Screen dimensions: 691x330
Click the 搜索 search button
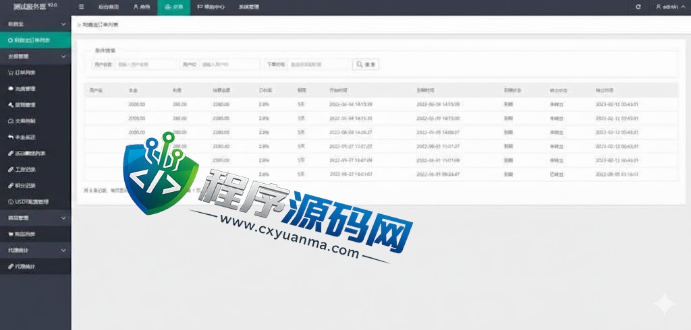click(x=365, y=64)
